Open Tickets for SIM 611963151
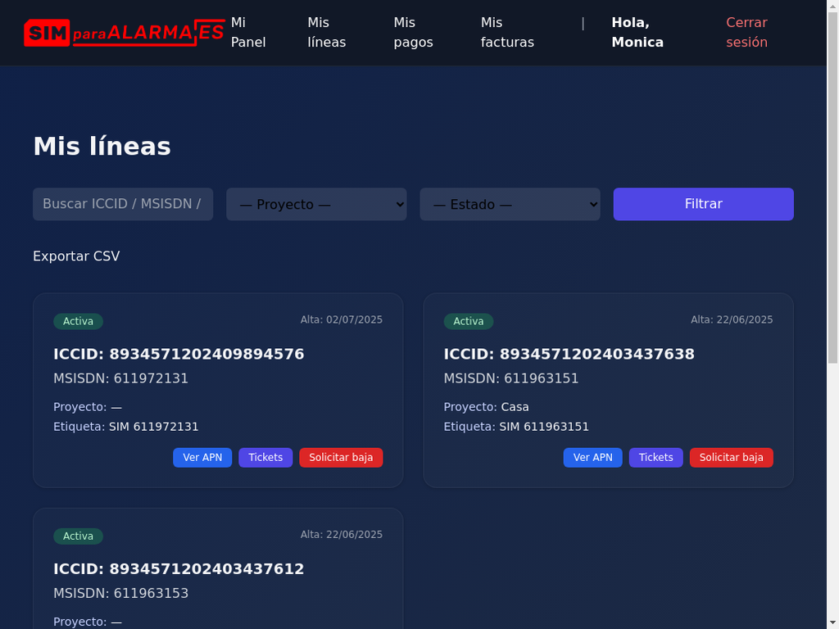This screenshot has width=839, height=629. tap(656, 457)
